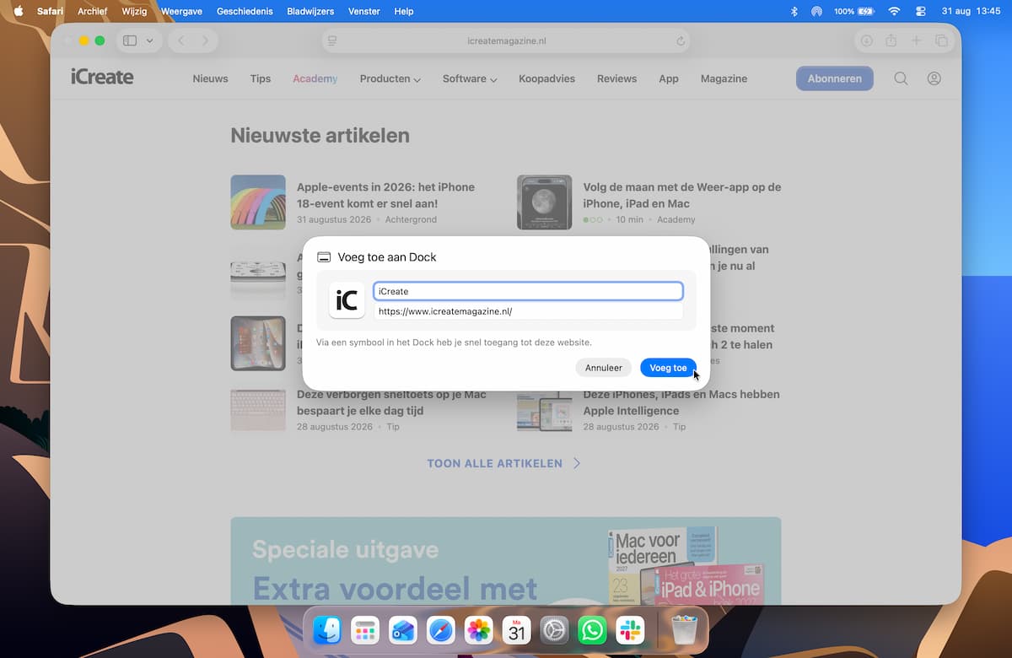Click the Voeg toe button in dialog
Viewport: 1012px width, 658px height.
[x=668, y=368]
